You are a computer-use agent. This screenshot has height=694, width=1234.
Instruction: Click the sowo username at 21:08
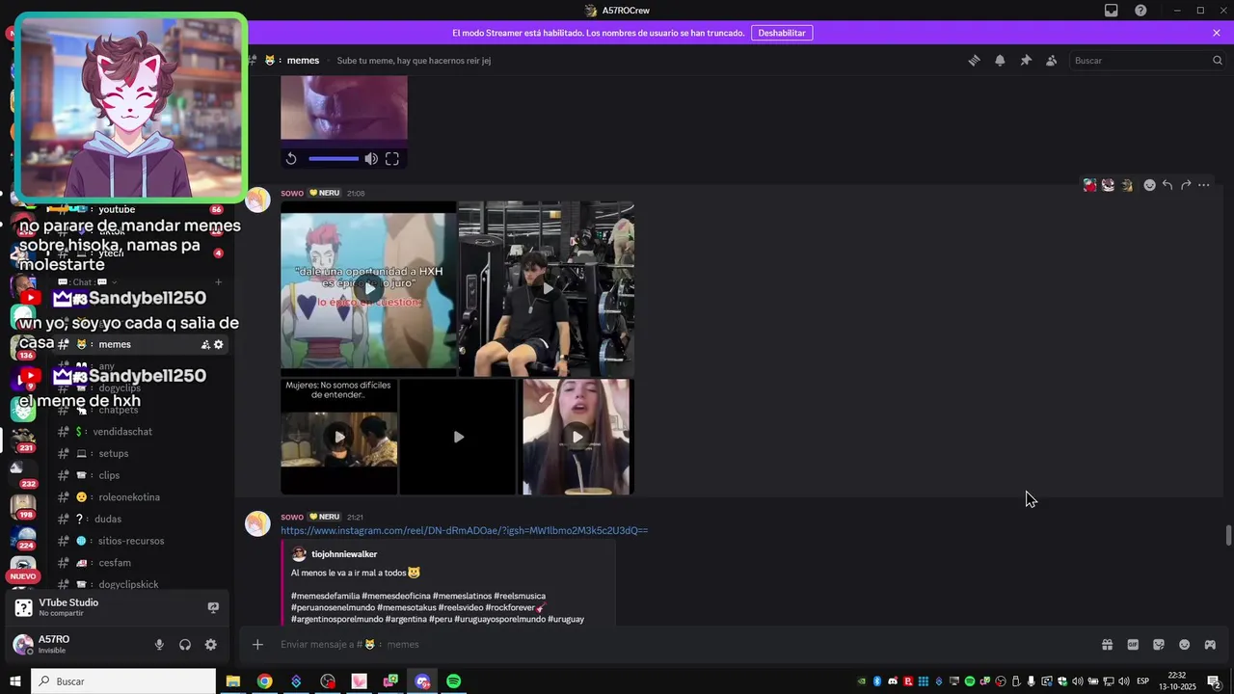pos(292,193)
